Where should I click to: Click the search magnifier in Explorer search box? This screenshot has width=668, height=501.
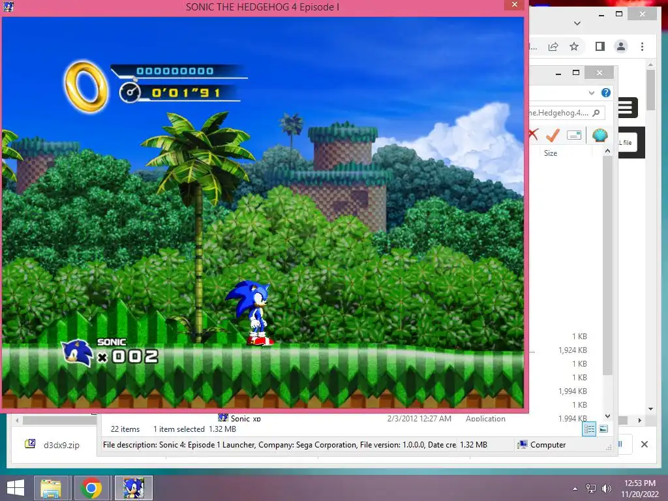596,113
